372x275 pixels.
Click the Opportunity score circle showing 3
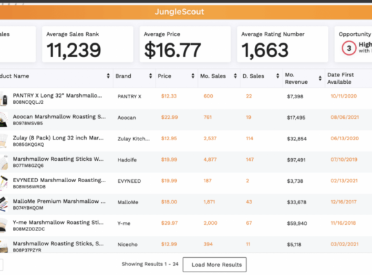349,48
